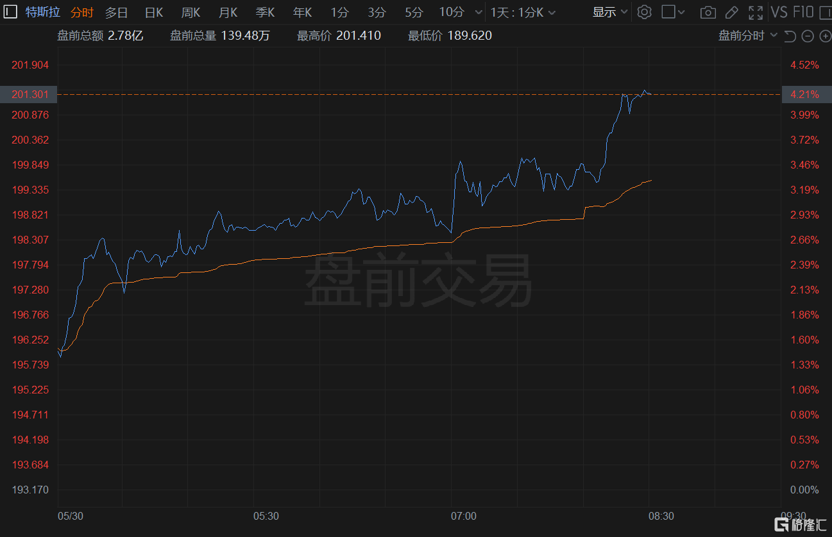Reset chart zoom with undo arrow
The width and height of the screenshot is (832, 537).
tap(790, 36)
